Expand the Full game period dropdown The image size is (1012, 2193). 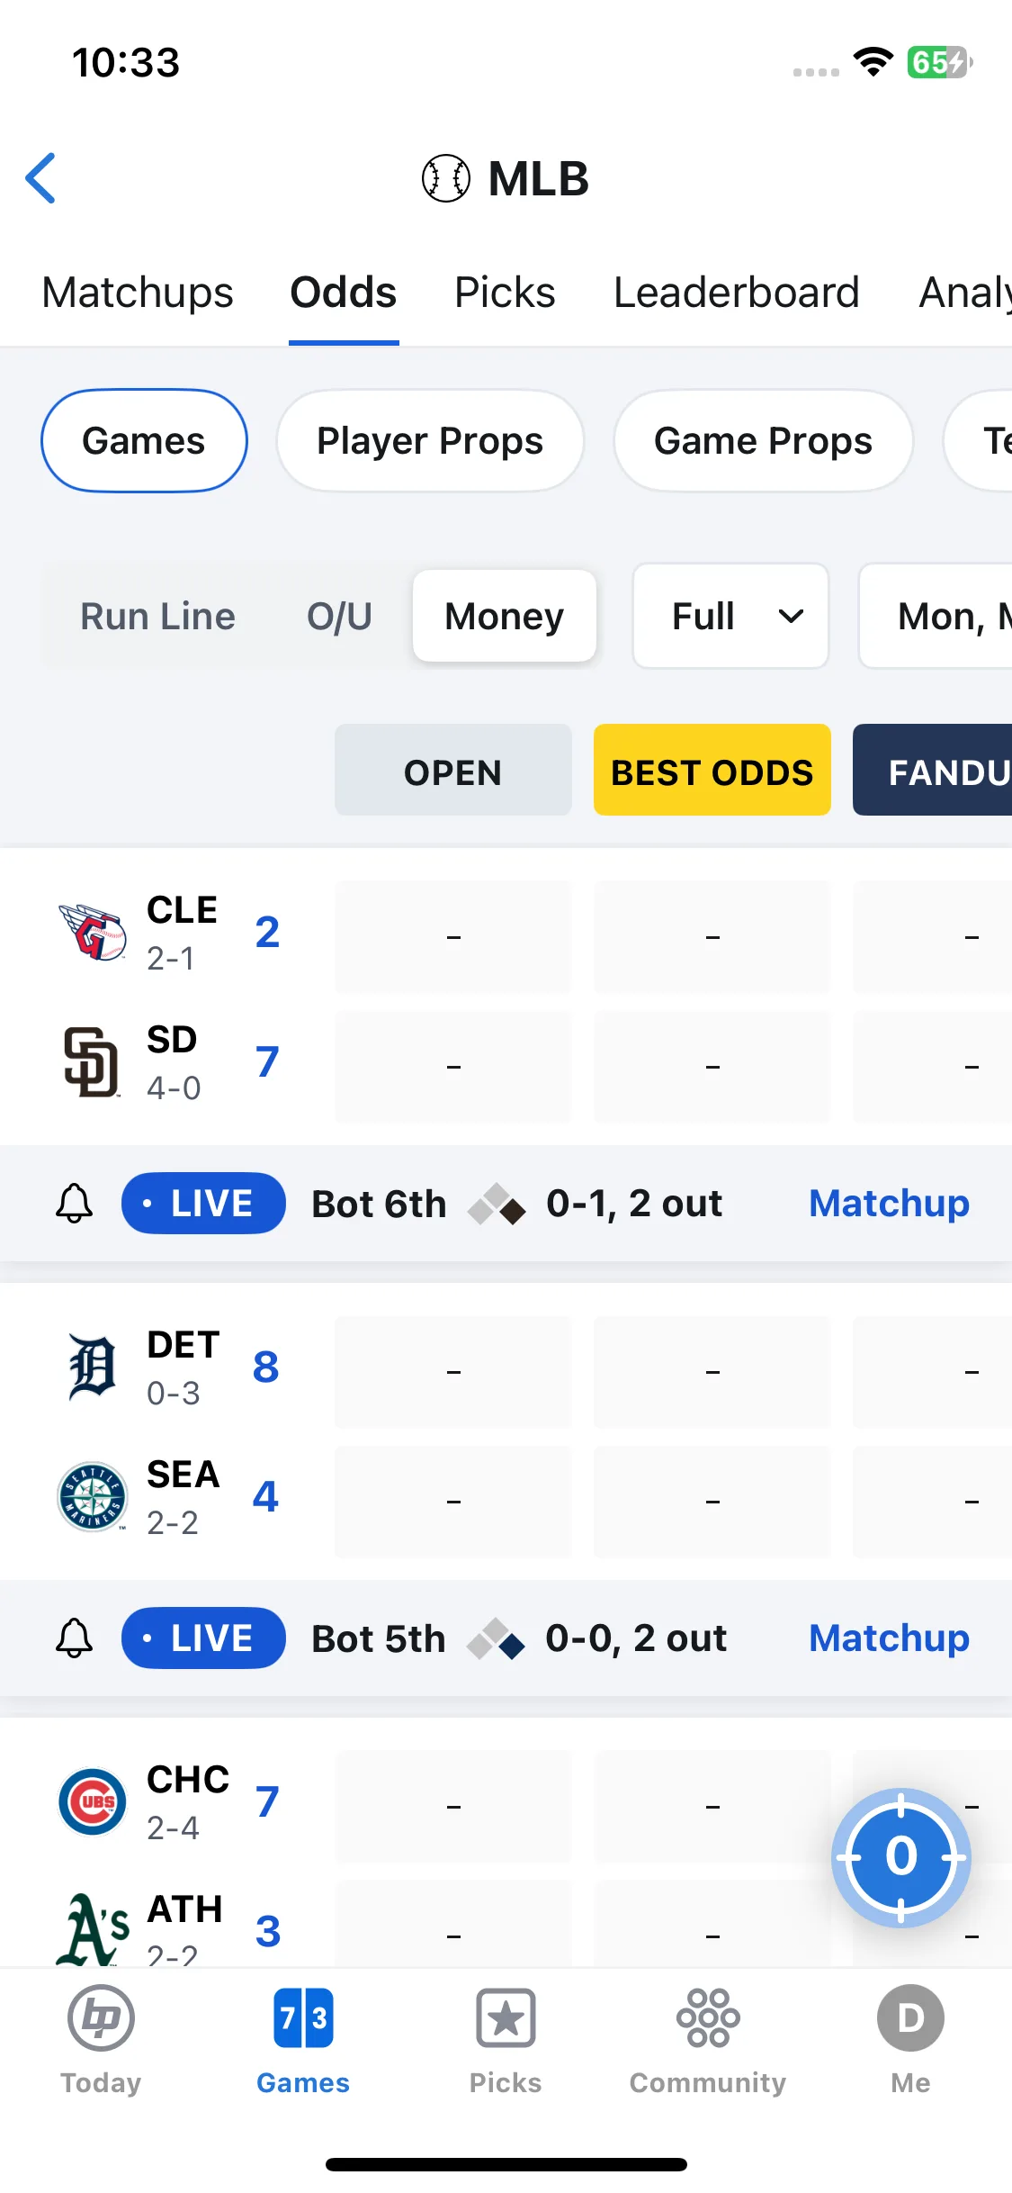coord(730,617)
